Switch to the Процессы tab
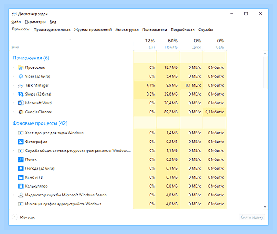This screenshot has height=234, width=277. click(21, 29)
